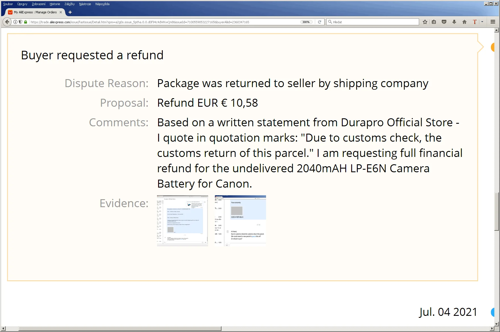Click the 'Dispute Reason:' label
The image size is (500, 332).
coord(106,83)
